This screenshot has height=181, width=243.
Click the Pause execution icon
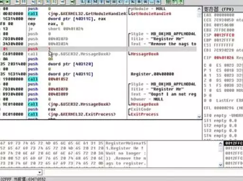pyautogui.click(x=24, y=2)
